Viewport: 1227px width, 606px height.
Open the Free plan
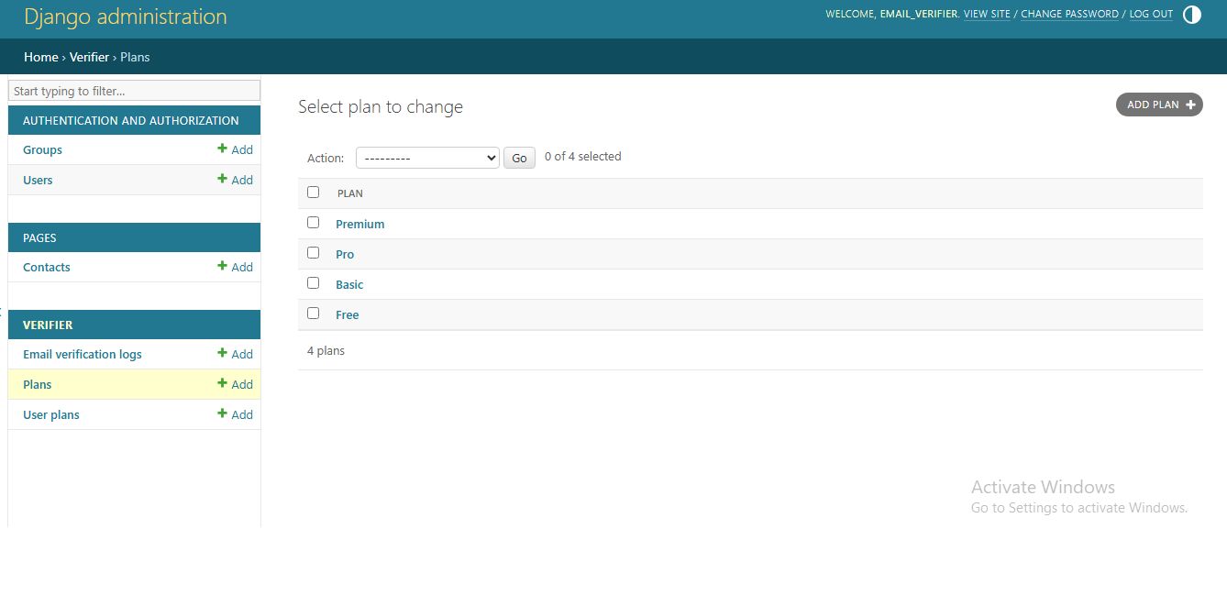(x=347, y=314)
